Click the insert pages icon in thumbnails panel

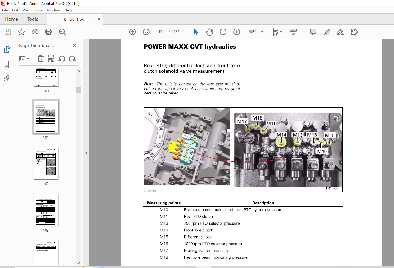[51, 59]
